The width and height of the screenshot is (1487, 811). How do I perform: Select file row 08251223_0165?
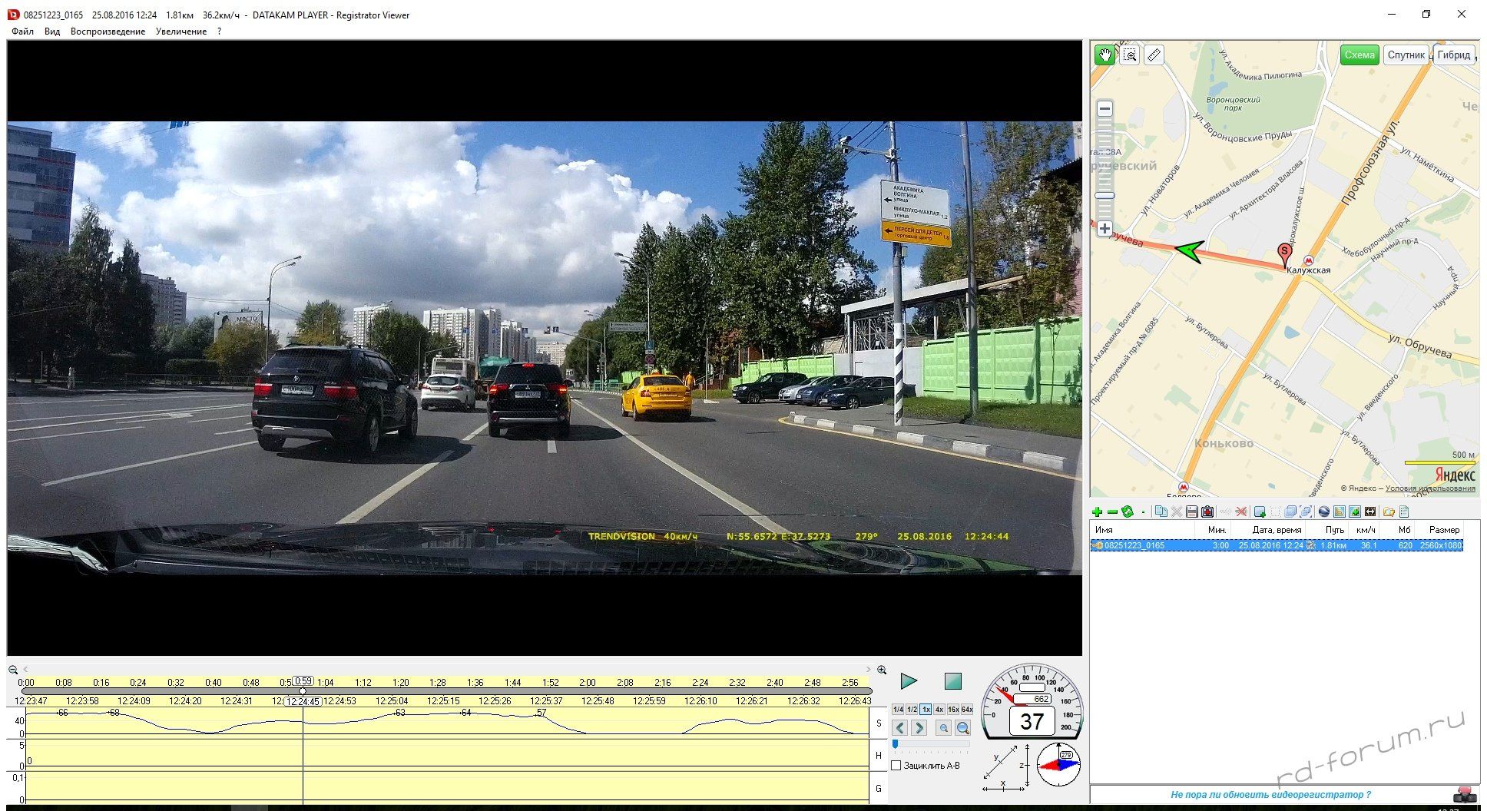1277,545
